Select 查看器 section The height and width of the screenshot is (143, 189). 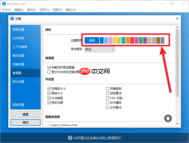click(x=25, y=73)
